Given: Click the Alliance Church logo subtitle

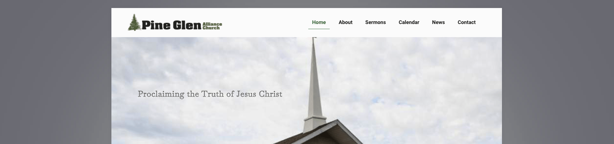Looking at the screenshot, I should pyautogui.click(x=212, y=26).
